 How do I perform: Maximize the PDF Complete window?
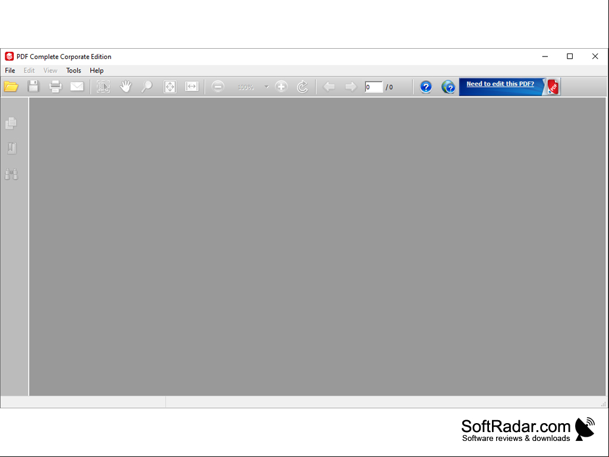point(570,56)
